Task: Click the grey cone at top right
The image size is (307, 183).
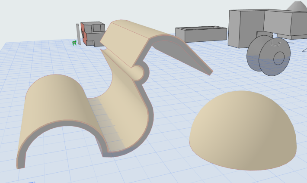Action: pos(297,6)
